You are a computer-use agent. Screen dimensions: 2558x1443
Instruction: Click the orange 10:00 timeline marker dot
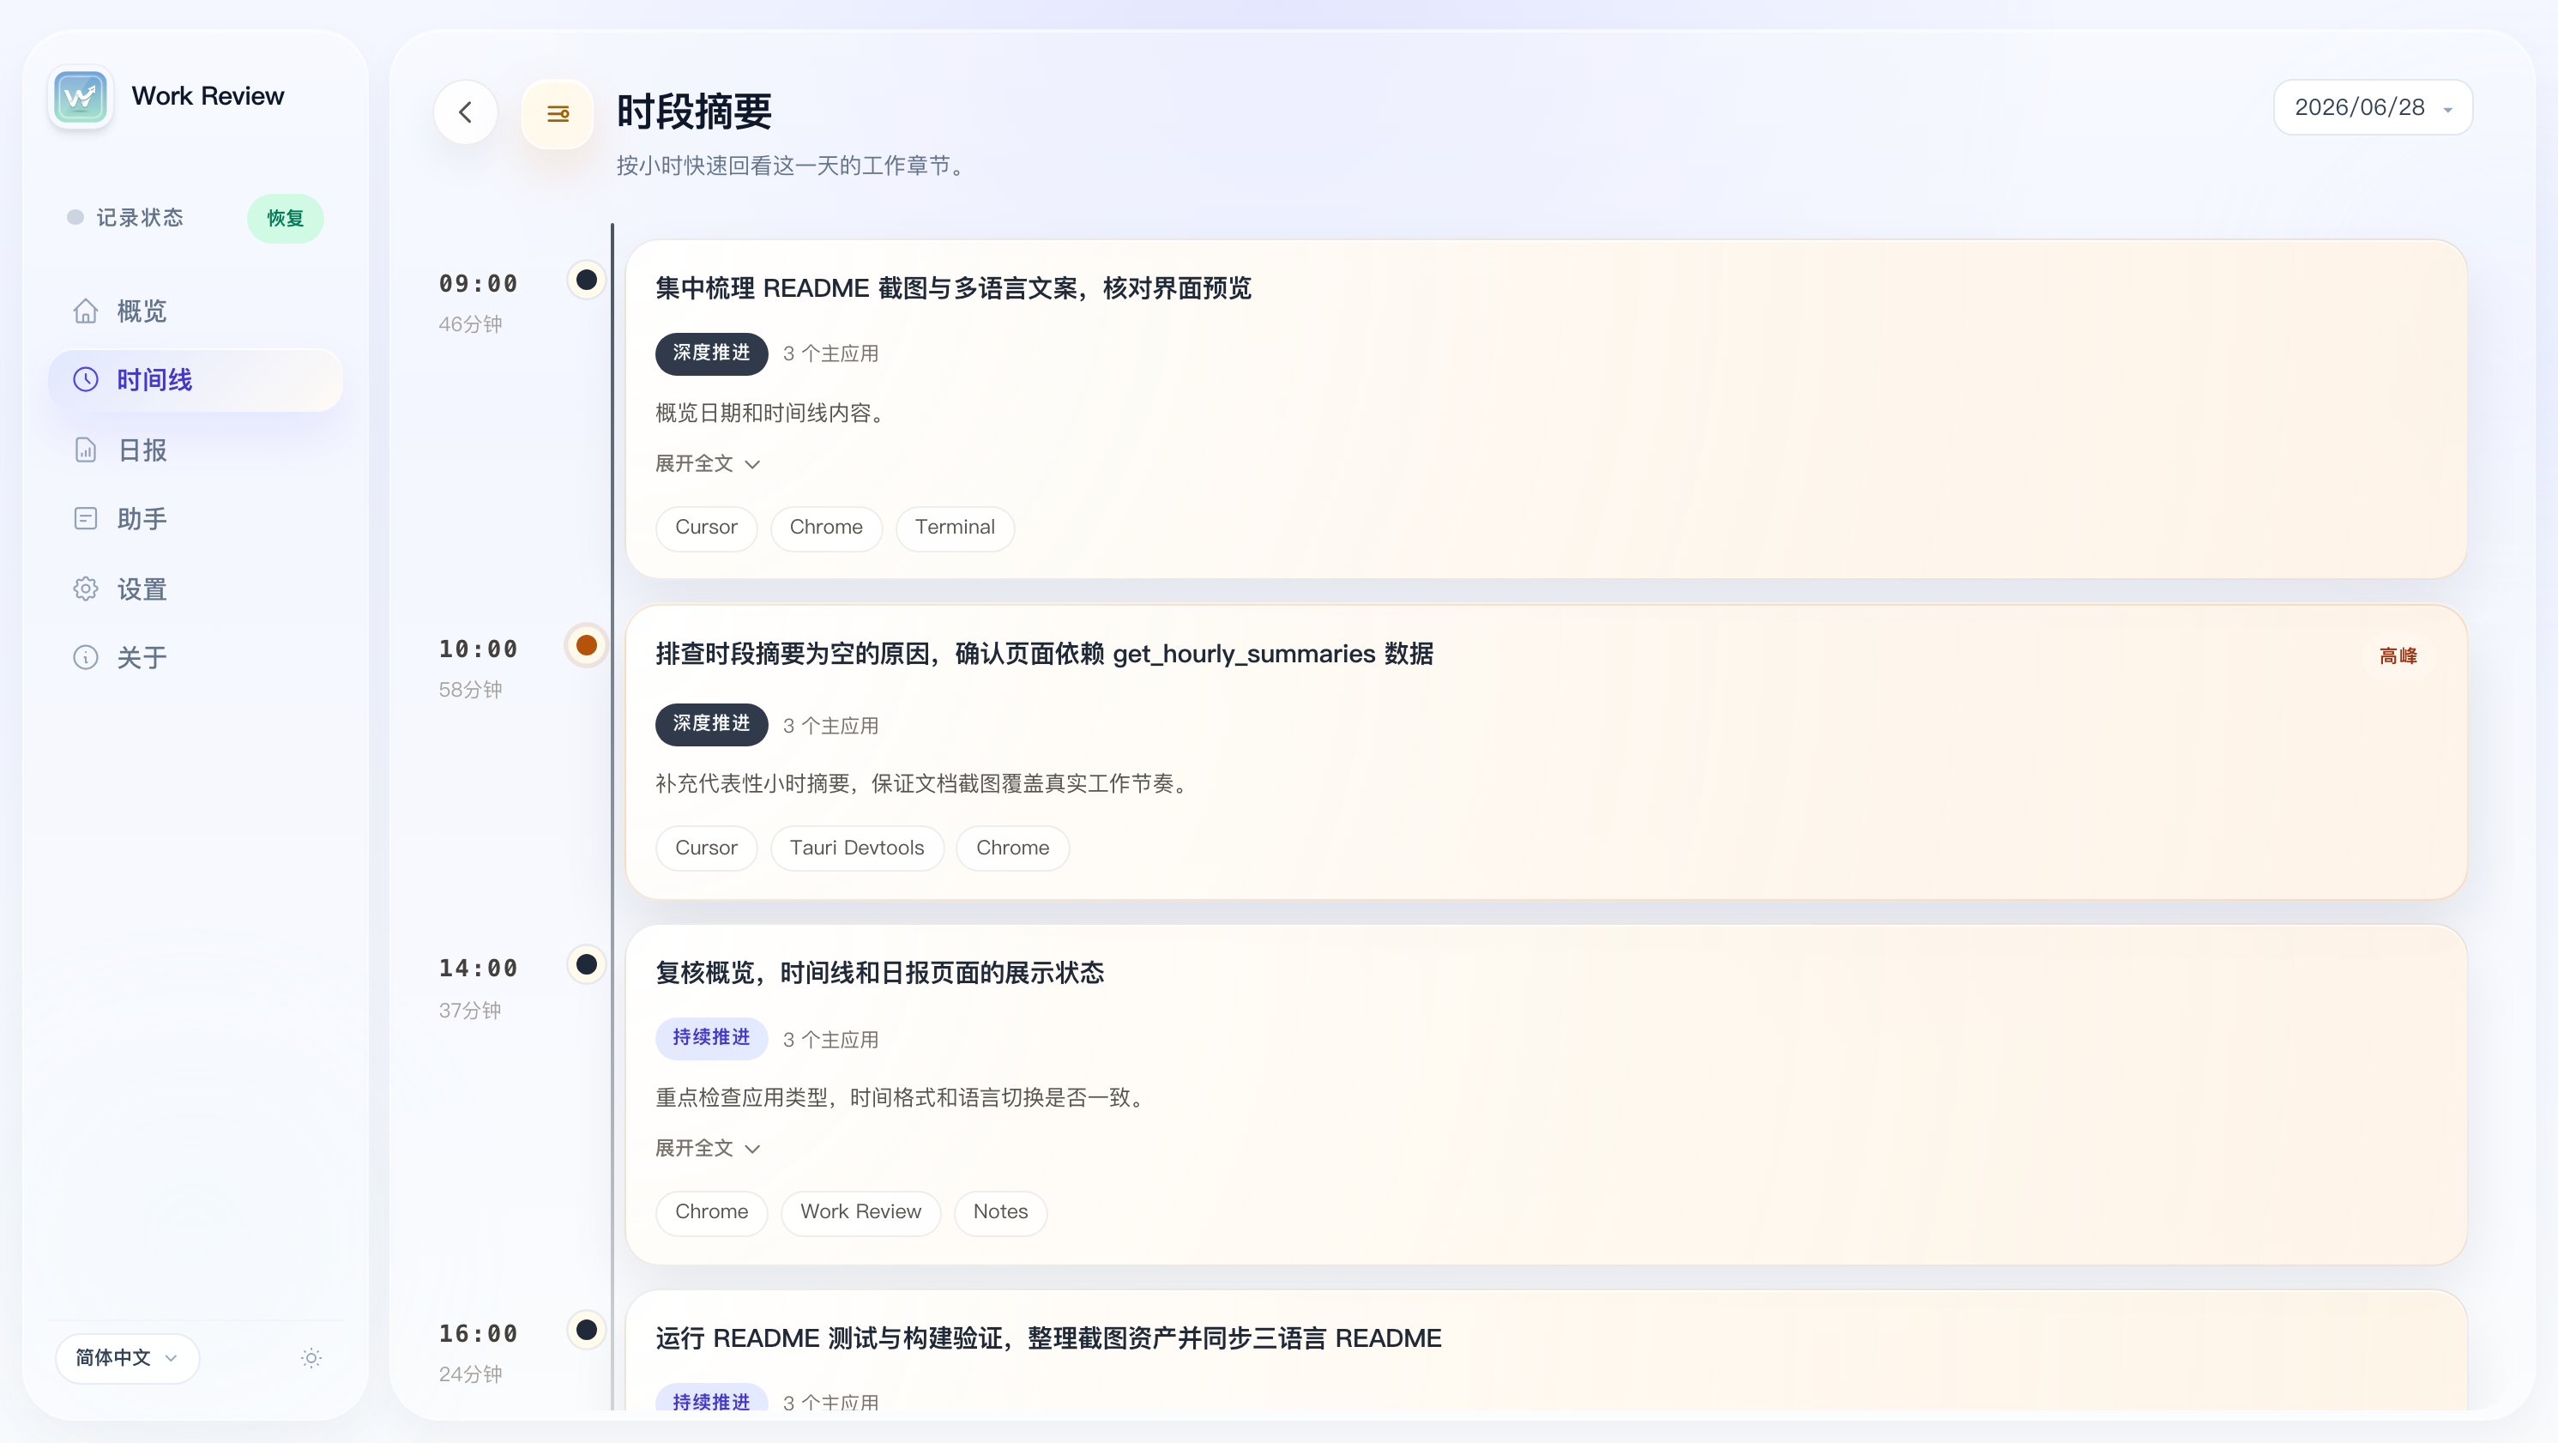(x=587, y=645)
